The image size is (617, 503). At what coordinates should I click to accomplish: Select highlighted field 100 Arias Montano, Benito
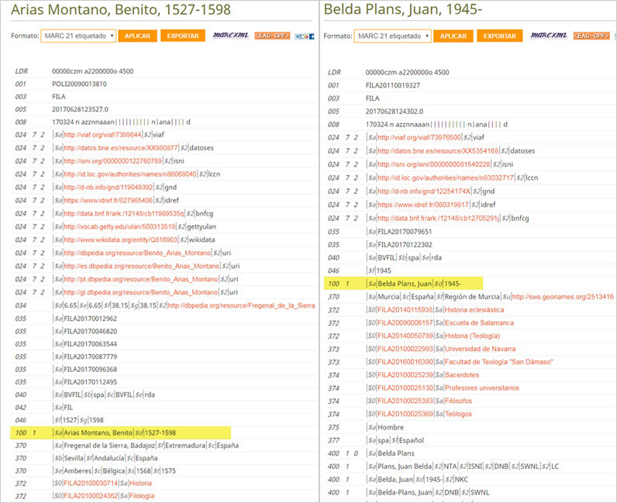[x=120, y=432]
